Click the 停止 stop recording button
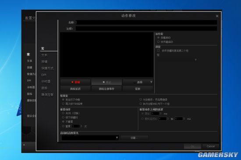Viewport: 241px width, 160px height. point(106,82)
